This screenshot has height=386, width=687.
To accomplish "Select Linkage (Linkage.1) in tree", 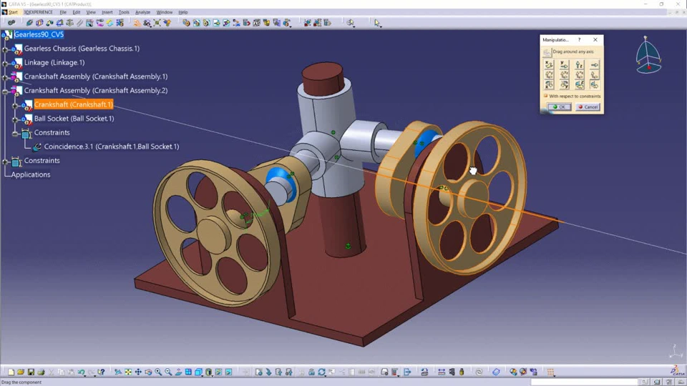I will point(54,62).
